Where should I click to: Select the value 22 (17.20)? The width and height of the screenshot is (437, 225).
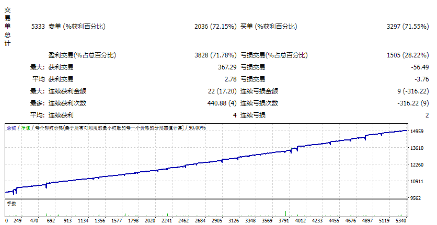[x=222, y=91]
